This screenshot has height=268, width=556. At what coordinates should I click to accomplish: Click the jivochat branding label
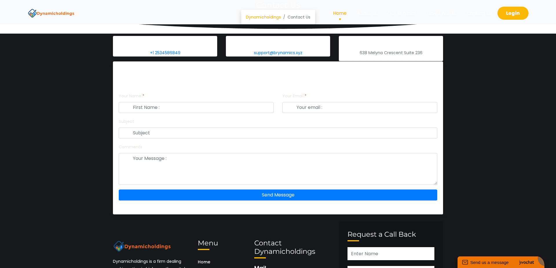coord(526,262)
